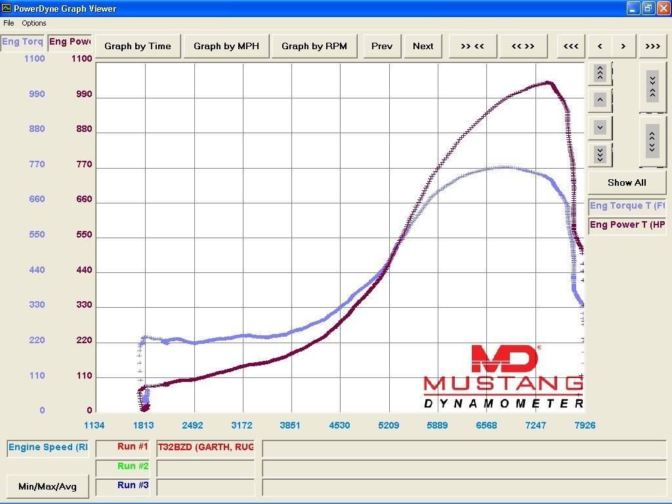Click the vertical zoom-out button with outward chevrons
The width and height of the screenshot is (672, 504).
click(652, 142)
